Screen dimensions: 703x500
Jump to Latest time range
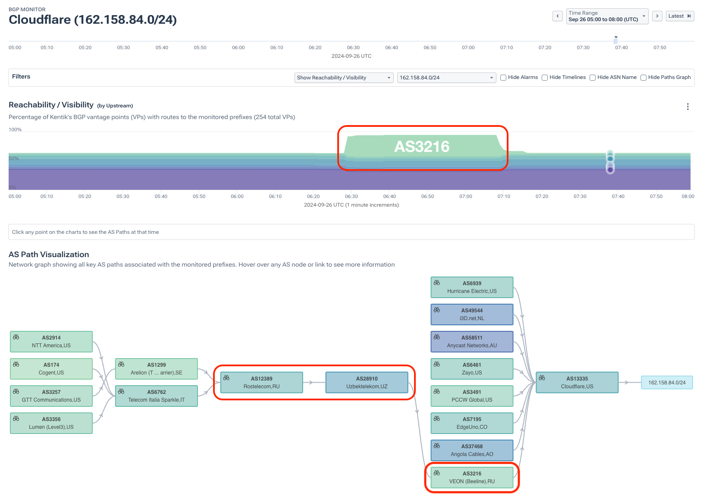pyautogui.click(x=680, y=16)
